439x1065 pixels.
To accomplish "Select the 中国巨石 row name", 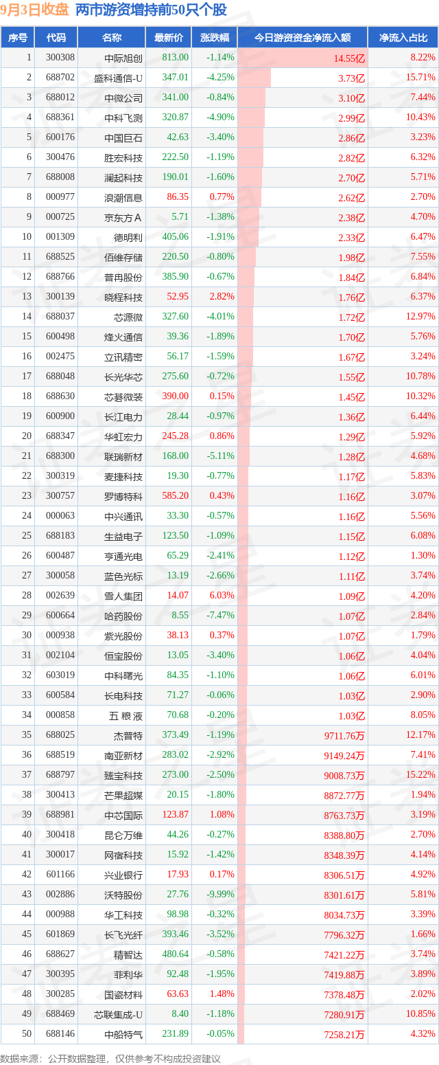I will click(123, 137).
